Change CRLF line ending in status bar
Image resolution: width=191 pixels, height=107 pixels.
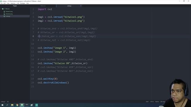tap(147, 102)
